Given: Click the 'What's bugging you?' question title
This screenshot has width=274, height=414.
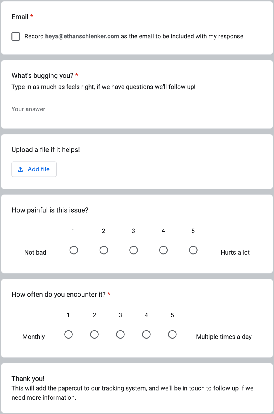Looking at the screenshot, I should pos(42,76).
